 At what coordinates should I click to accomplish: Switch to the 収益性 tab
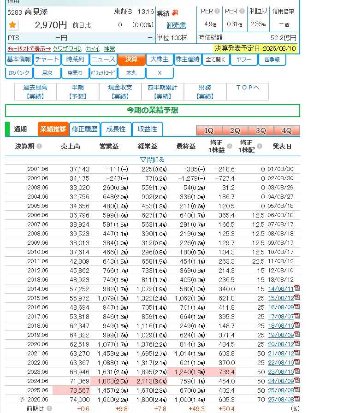147,129
